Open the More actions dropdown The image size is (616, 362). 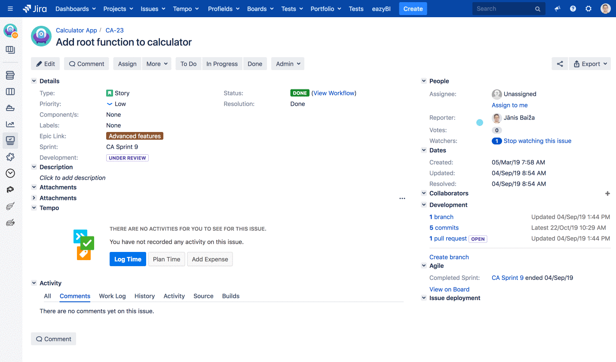pos(156,64)
